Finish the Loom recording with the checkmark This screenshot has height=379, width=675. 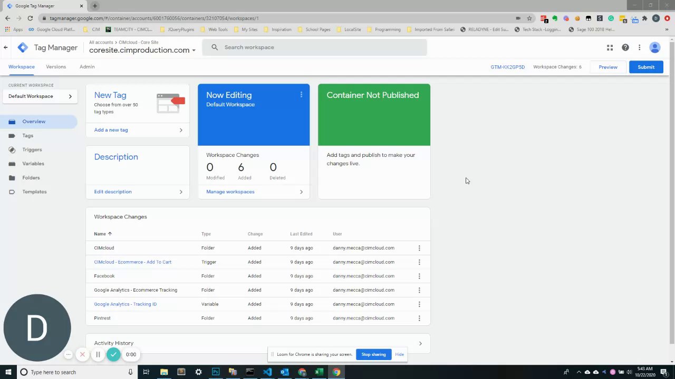pyautogui.click(x=113, y=354)
